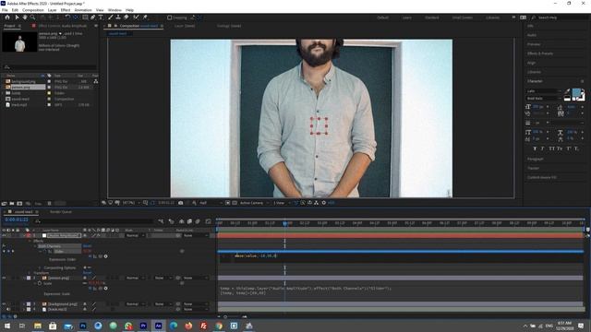Screen dimensions: 591x332
Task: Open Premiere Pro from the taskbar
Action: click(x=143, y=326)
